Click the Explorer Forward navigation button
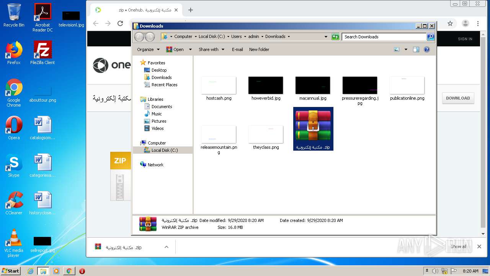Image resolution: width=490 pixels, height=276 pixels. pyautogui.click(x=150, y=37)
